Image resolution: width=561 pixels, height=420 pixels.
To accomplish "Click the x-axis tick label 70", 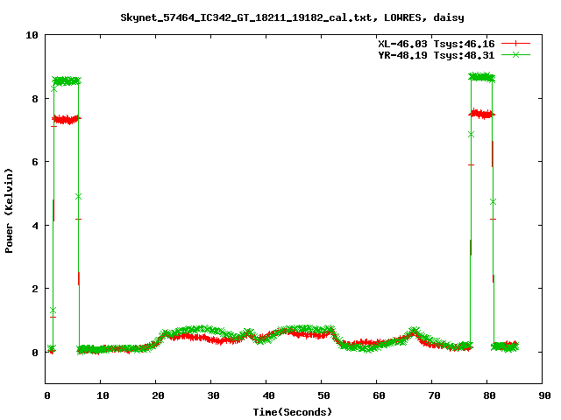I will click(x=434, y=395).
